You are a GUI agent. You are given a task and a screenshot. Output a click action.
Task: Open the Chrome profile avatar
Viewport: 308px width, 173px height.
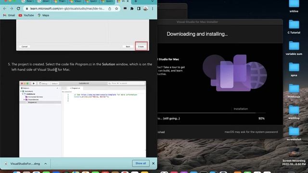[145, 9]
